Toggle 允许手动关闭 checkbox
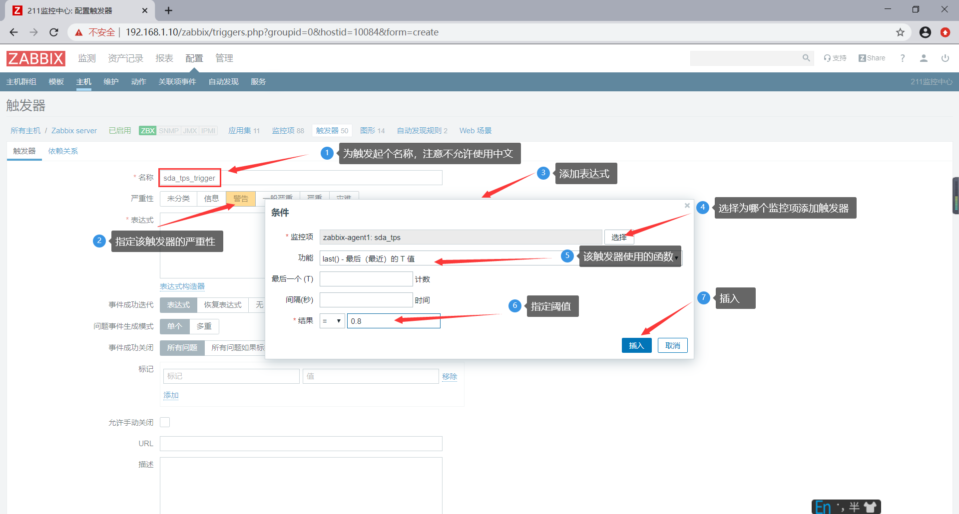The image size is (959, 514). tap(165, 422)
